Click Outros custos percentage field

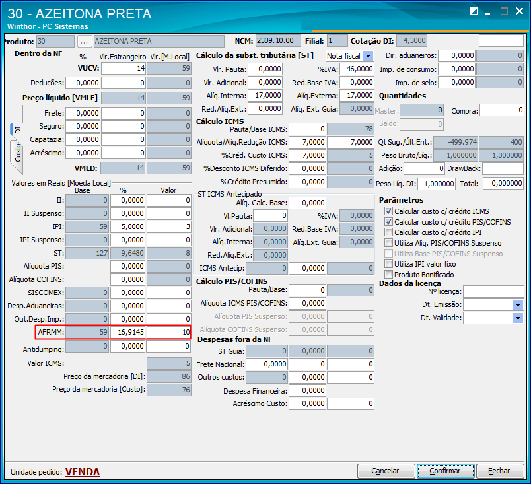(x=308, y=378)
